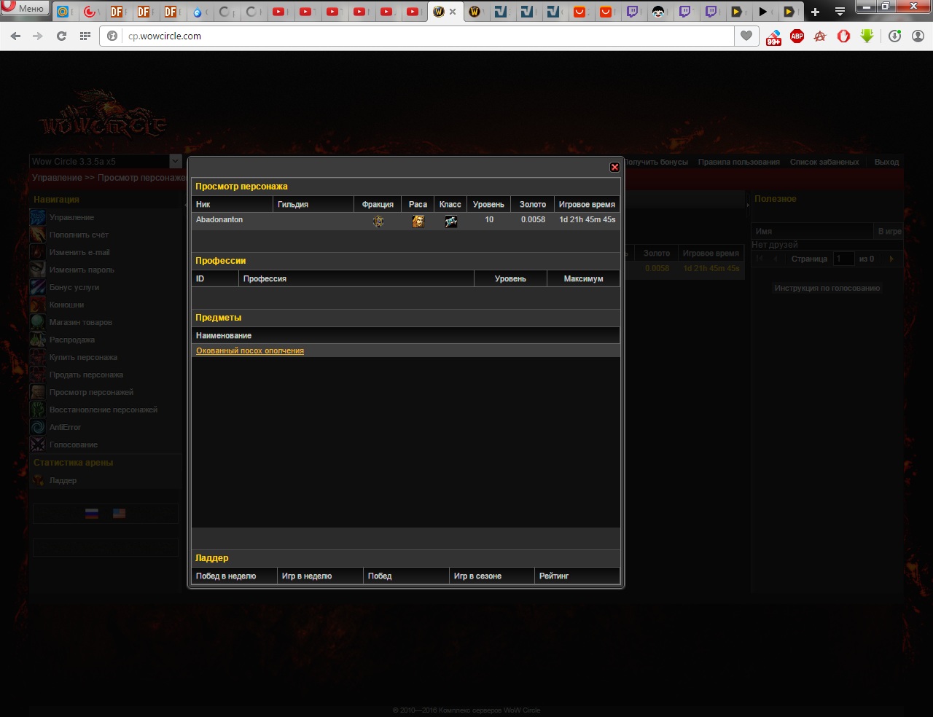Open the Opera Меню button
This screenshot has height=717, width=933.
24,9
